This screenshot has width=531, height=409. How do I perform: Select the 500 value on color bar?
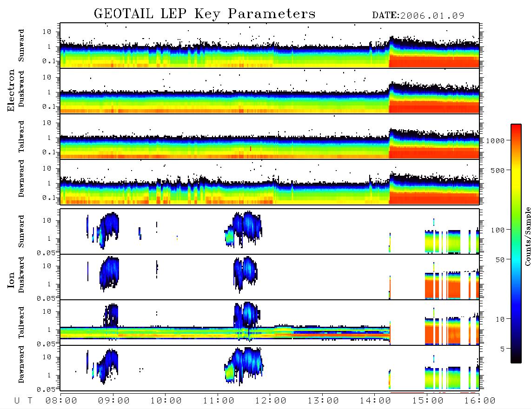[498, 170]
